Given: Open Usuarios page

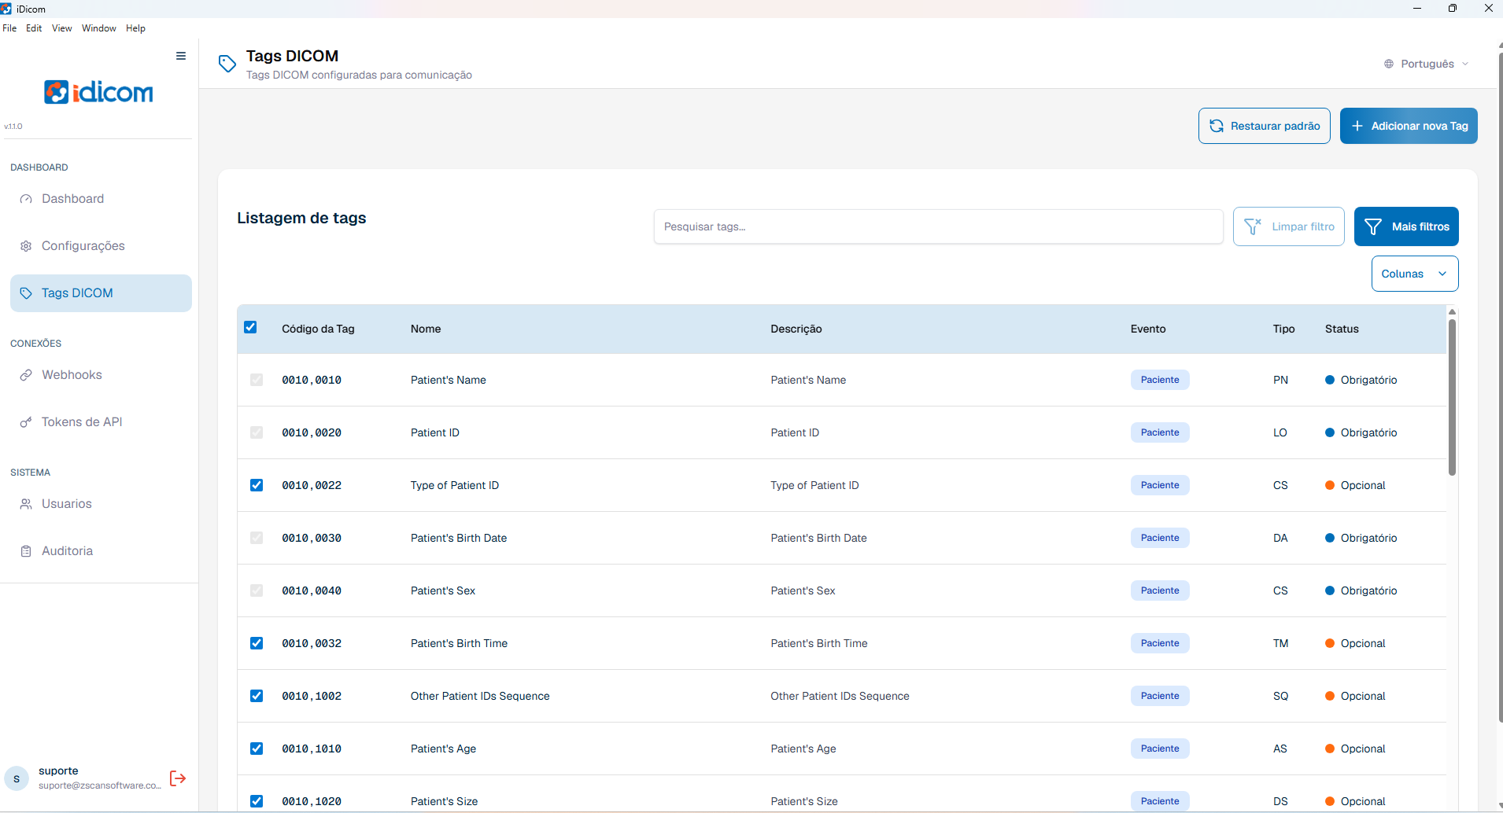Looking at the screenshot, I should [101, 504].
